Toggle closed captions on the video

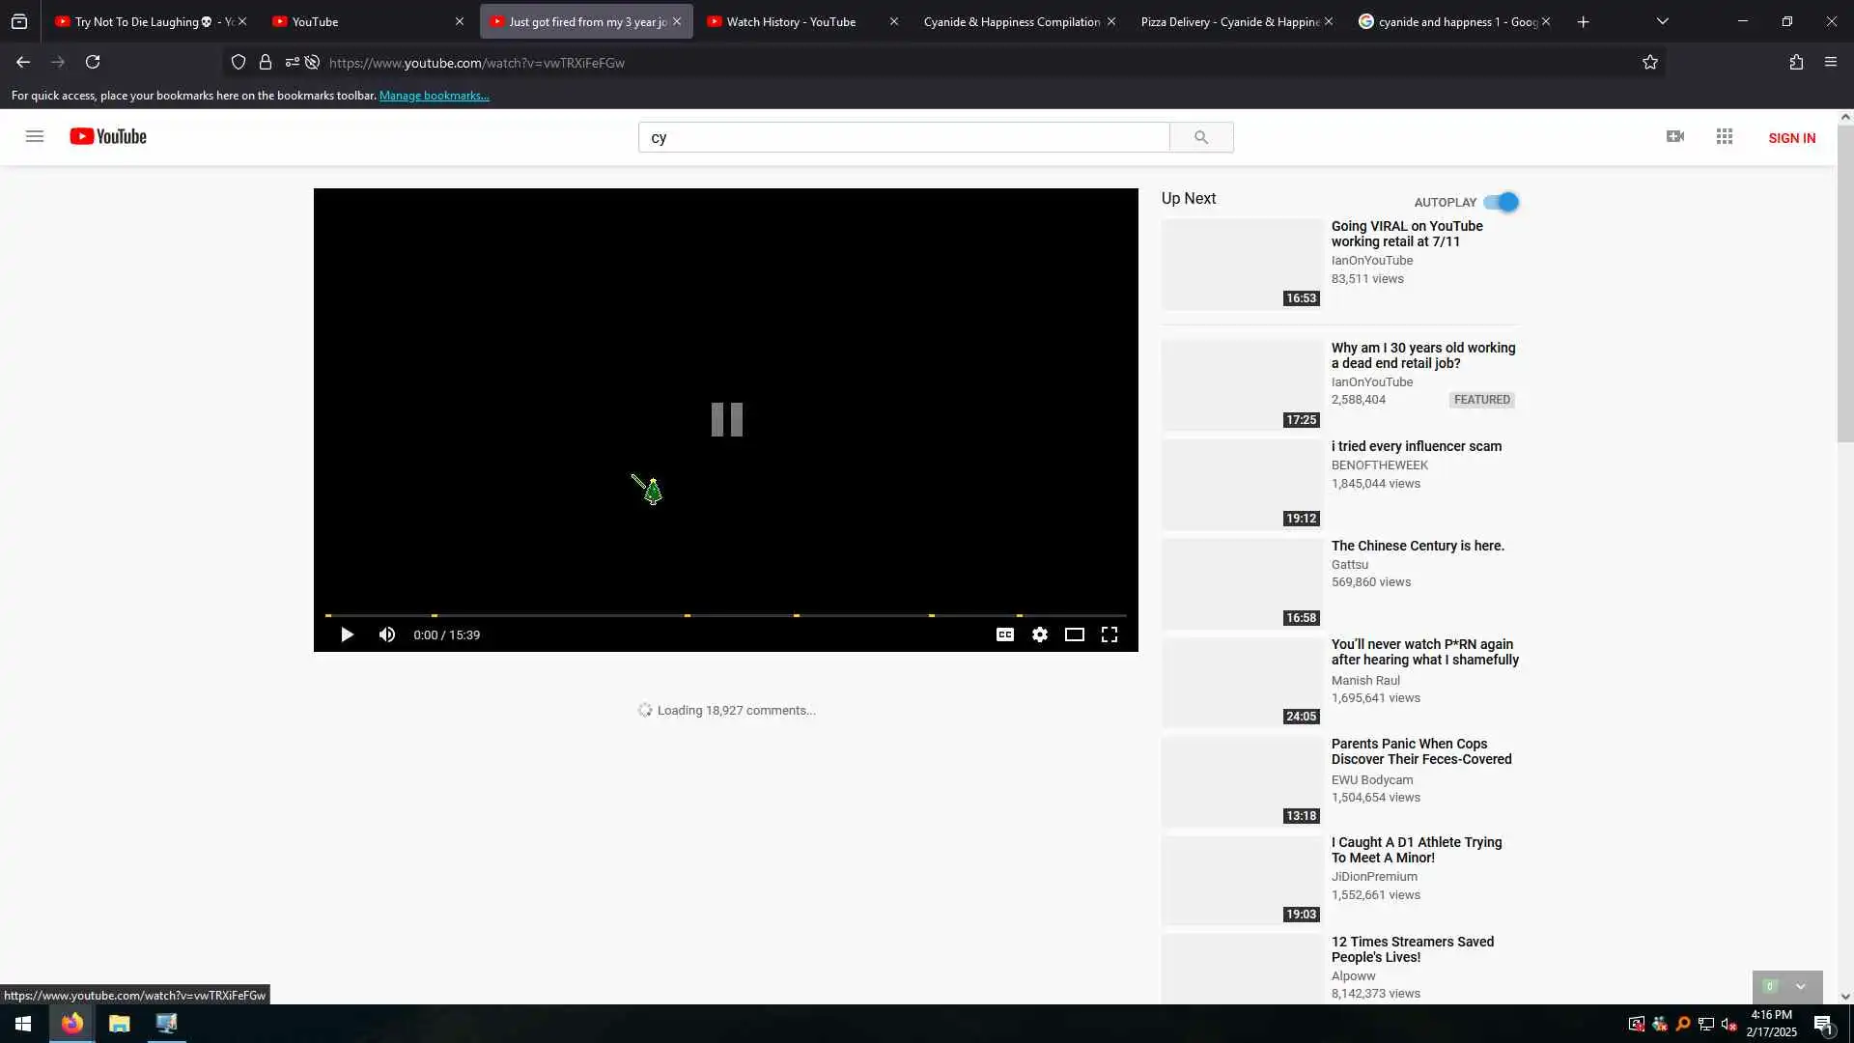pyautogui.click(x=1005, y=634)
